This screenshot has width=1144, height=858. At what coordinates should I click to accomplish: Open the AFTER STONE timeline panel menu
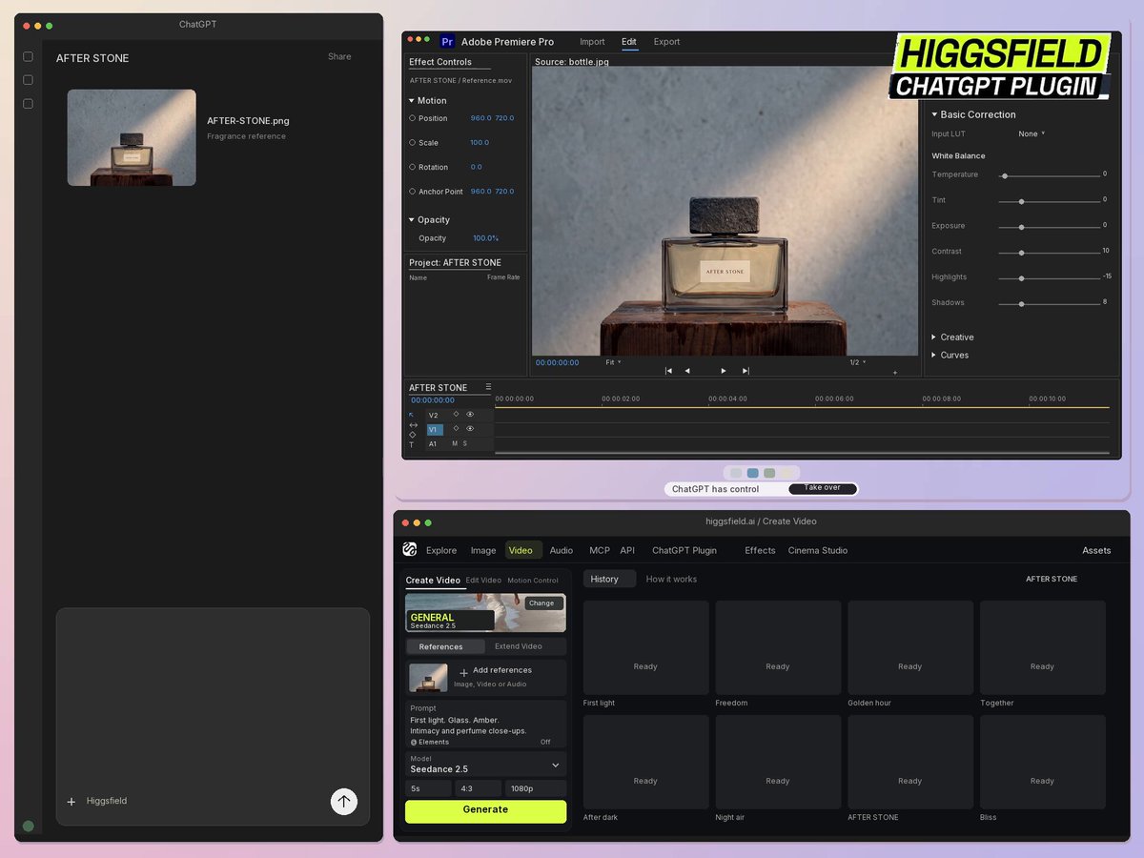click(489, 387)
